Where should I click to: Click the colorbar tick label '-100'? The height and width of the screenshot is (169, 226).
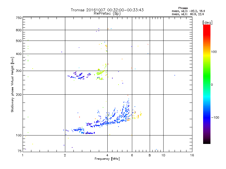point(215,117)
